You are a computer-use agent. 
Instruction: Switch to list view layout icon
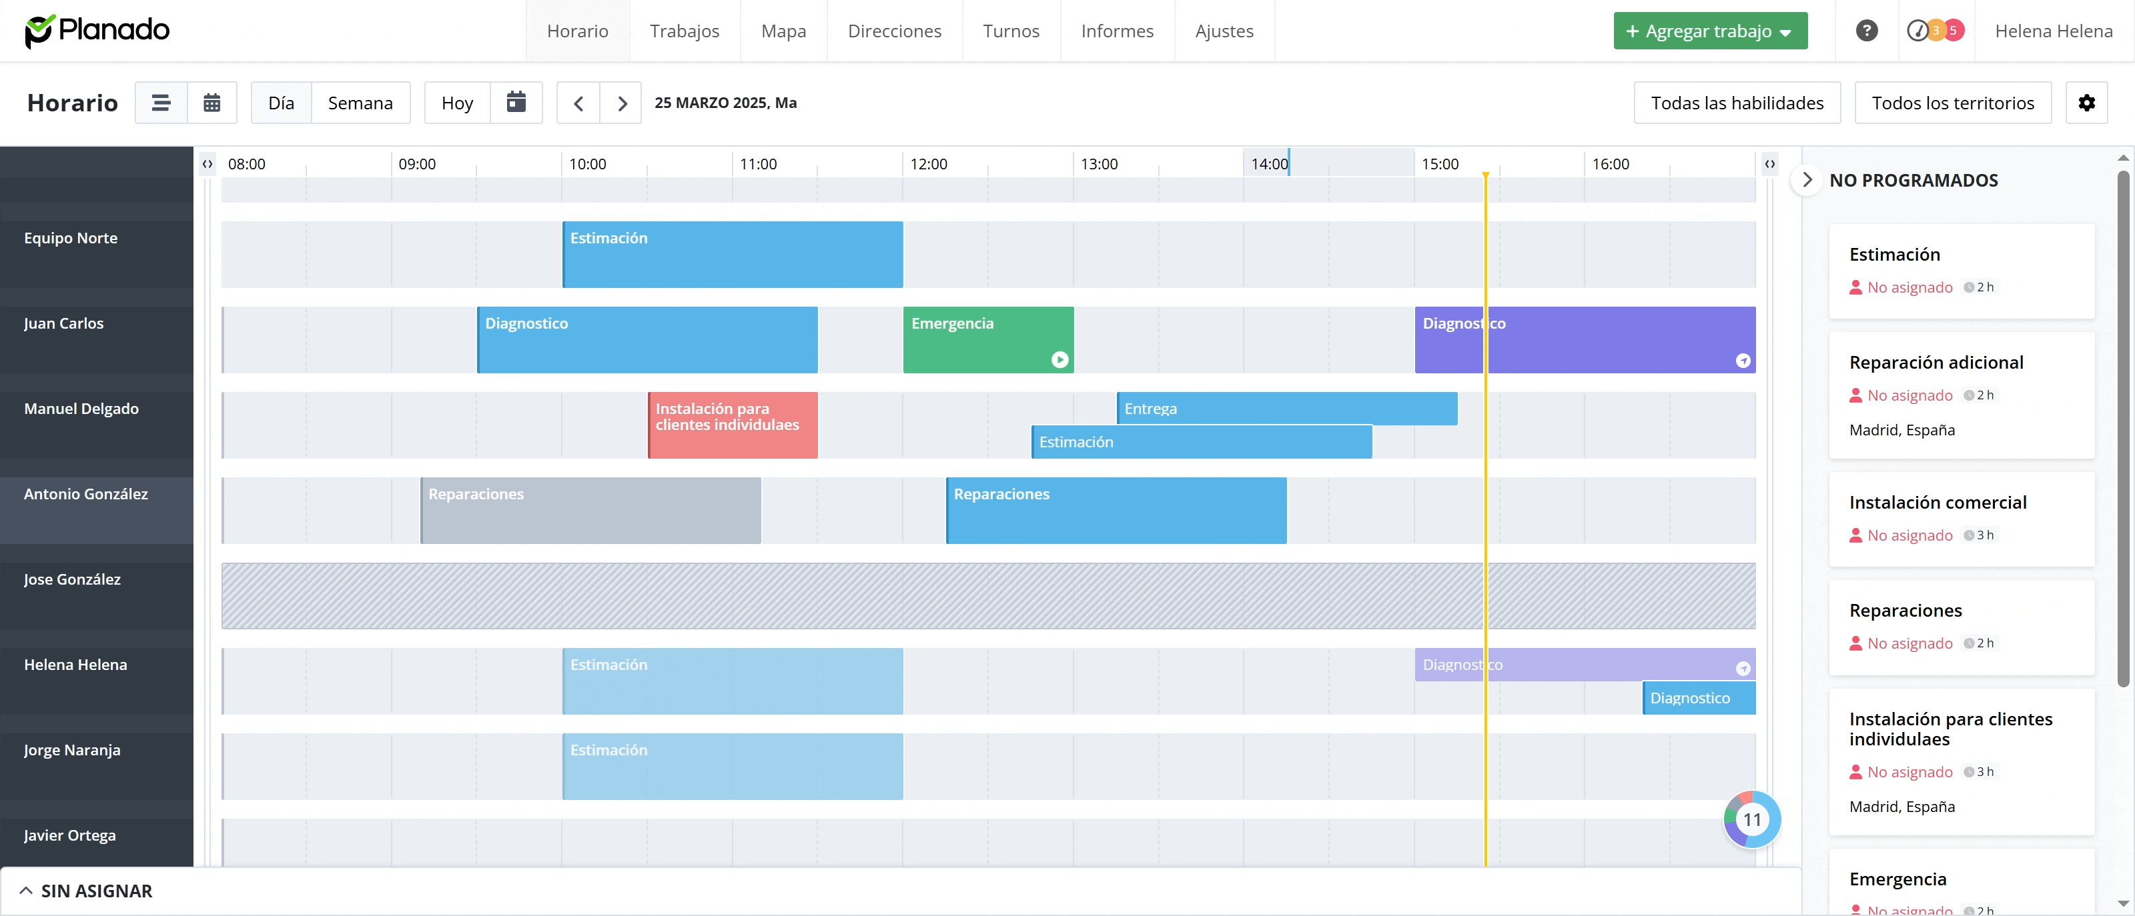pyautogui.click(x=161, y=103)
